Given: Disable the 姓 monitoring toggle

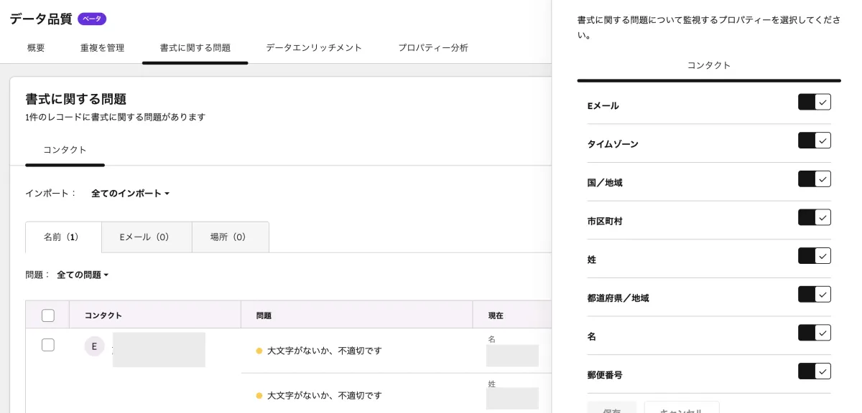Looking at the screenshot, I should (814, 256).
